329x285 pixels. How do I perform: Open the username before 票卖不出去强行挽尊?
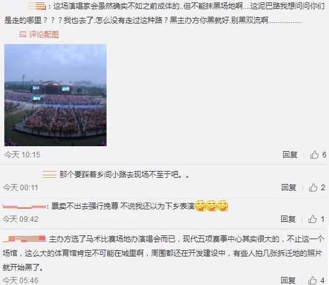click(24, 207)
